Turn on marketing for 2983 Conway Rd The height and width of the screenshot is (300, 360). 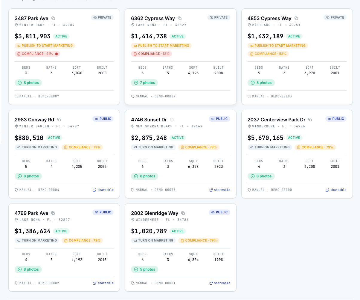tap(37, 147)
